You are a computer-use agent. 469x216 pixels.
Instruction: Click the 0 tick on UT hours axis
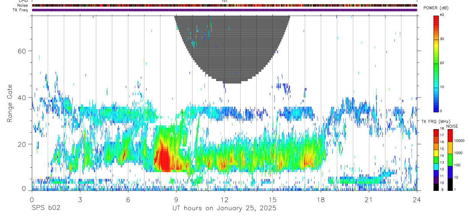(x=32, y=200)
